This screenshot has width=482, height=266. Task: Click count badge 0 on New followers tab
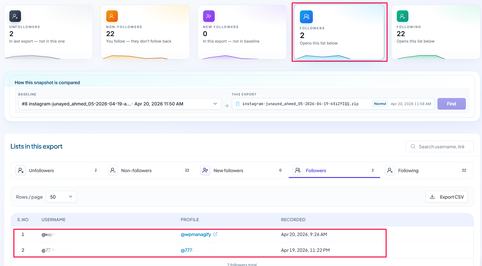click(280, 170)
